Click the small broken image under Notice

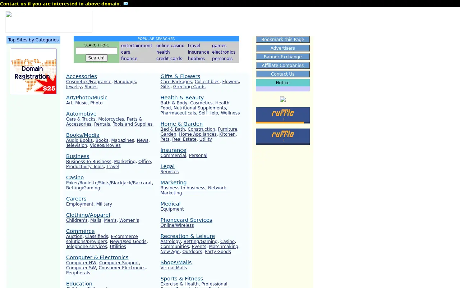(283, 99)
